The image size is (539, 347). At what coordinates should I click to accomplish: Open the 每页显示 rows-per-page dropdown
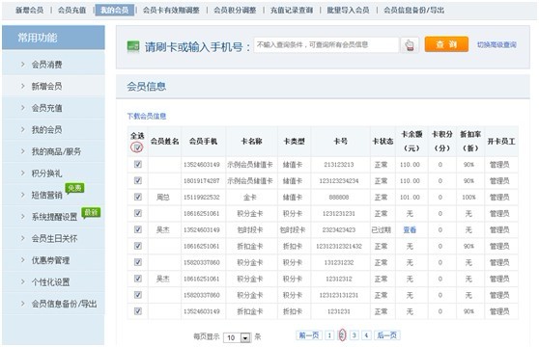click(x=238, y=337)
